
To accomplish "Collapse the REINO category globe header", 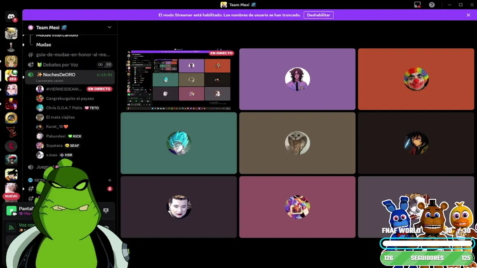I will tap(37, 180).
